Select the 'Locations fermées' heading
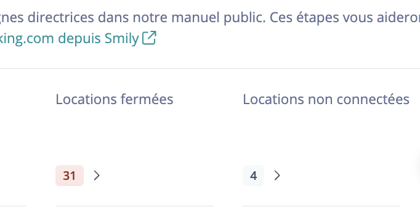The width and height of the screenshot is (420, 223). click(x=115, y=99)
